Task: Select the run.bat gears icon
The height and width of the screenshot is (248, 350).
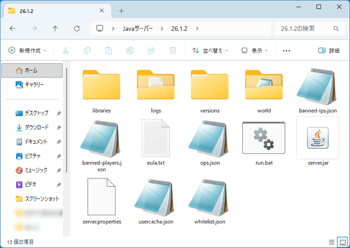Action: click(x=264, y=138)
